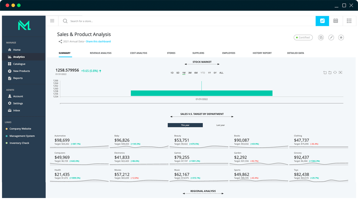Click the edit pencil icon

click(331, 38)
